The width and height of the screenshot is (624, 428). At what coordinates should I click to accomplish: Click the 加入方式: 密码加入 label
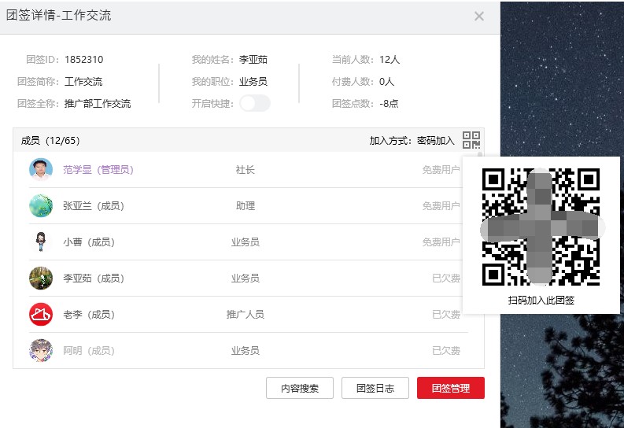click(x=412, y=141)
